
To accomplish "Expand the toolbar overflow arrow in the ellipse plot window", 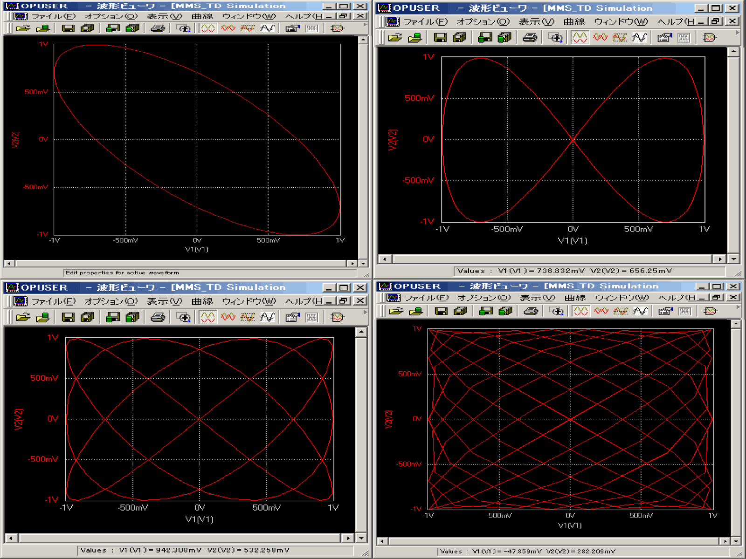I will 365,25.
